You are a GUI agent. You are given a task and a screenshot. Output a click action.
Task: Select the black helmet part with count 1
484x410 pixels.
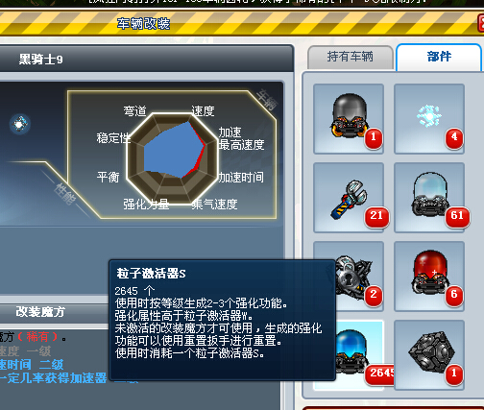[349, 119]
